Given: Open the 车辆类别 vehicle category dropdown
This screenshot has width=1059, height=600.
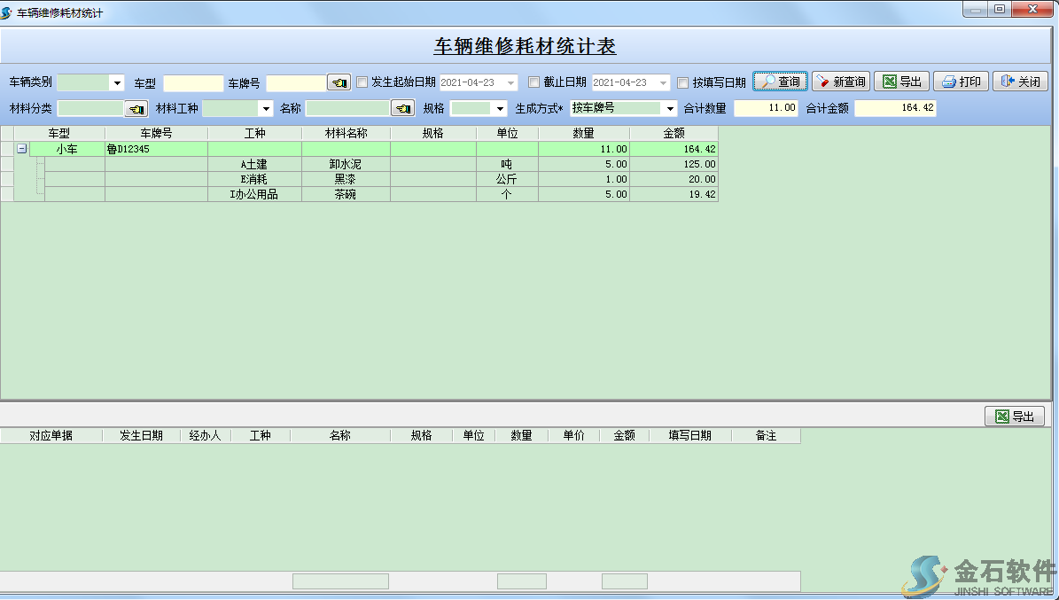Looking at the screenshot, I should 116,81.
